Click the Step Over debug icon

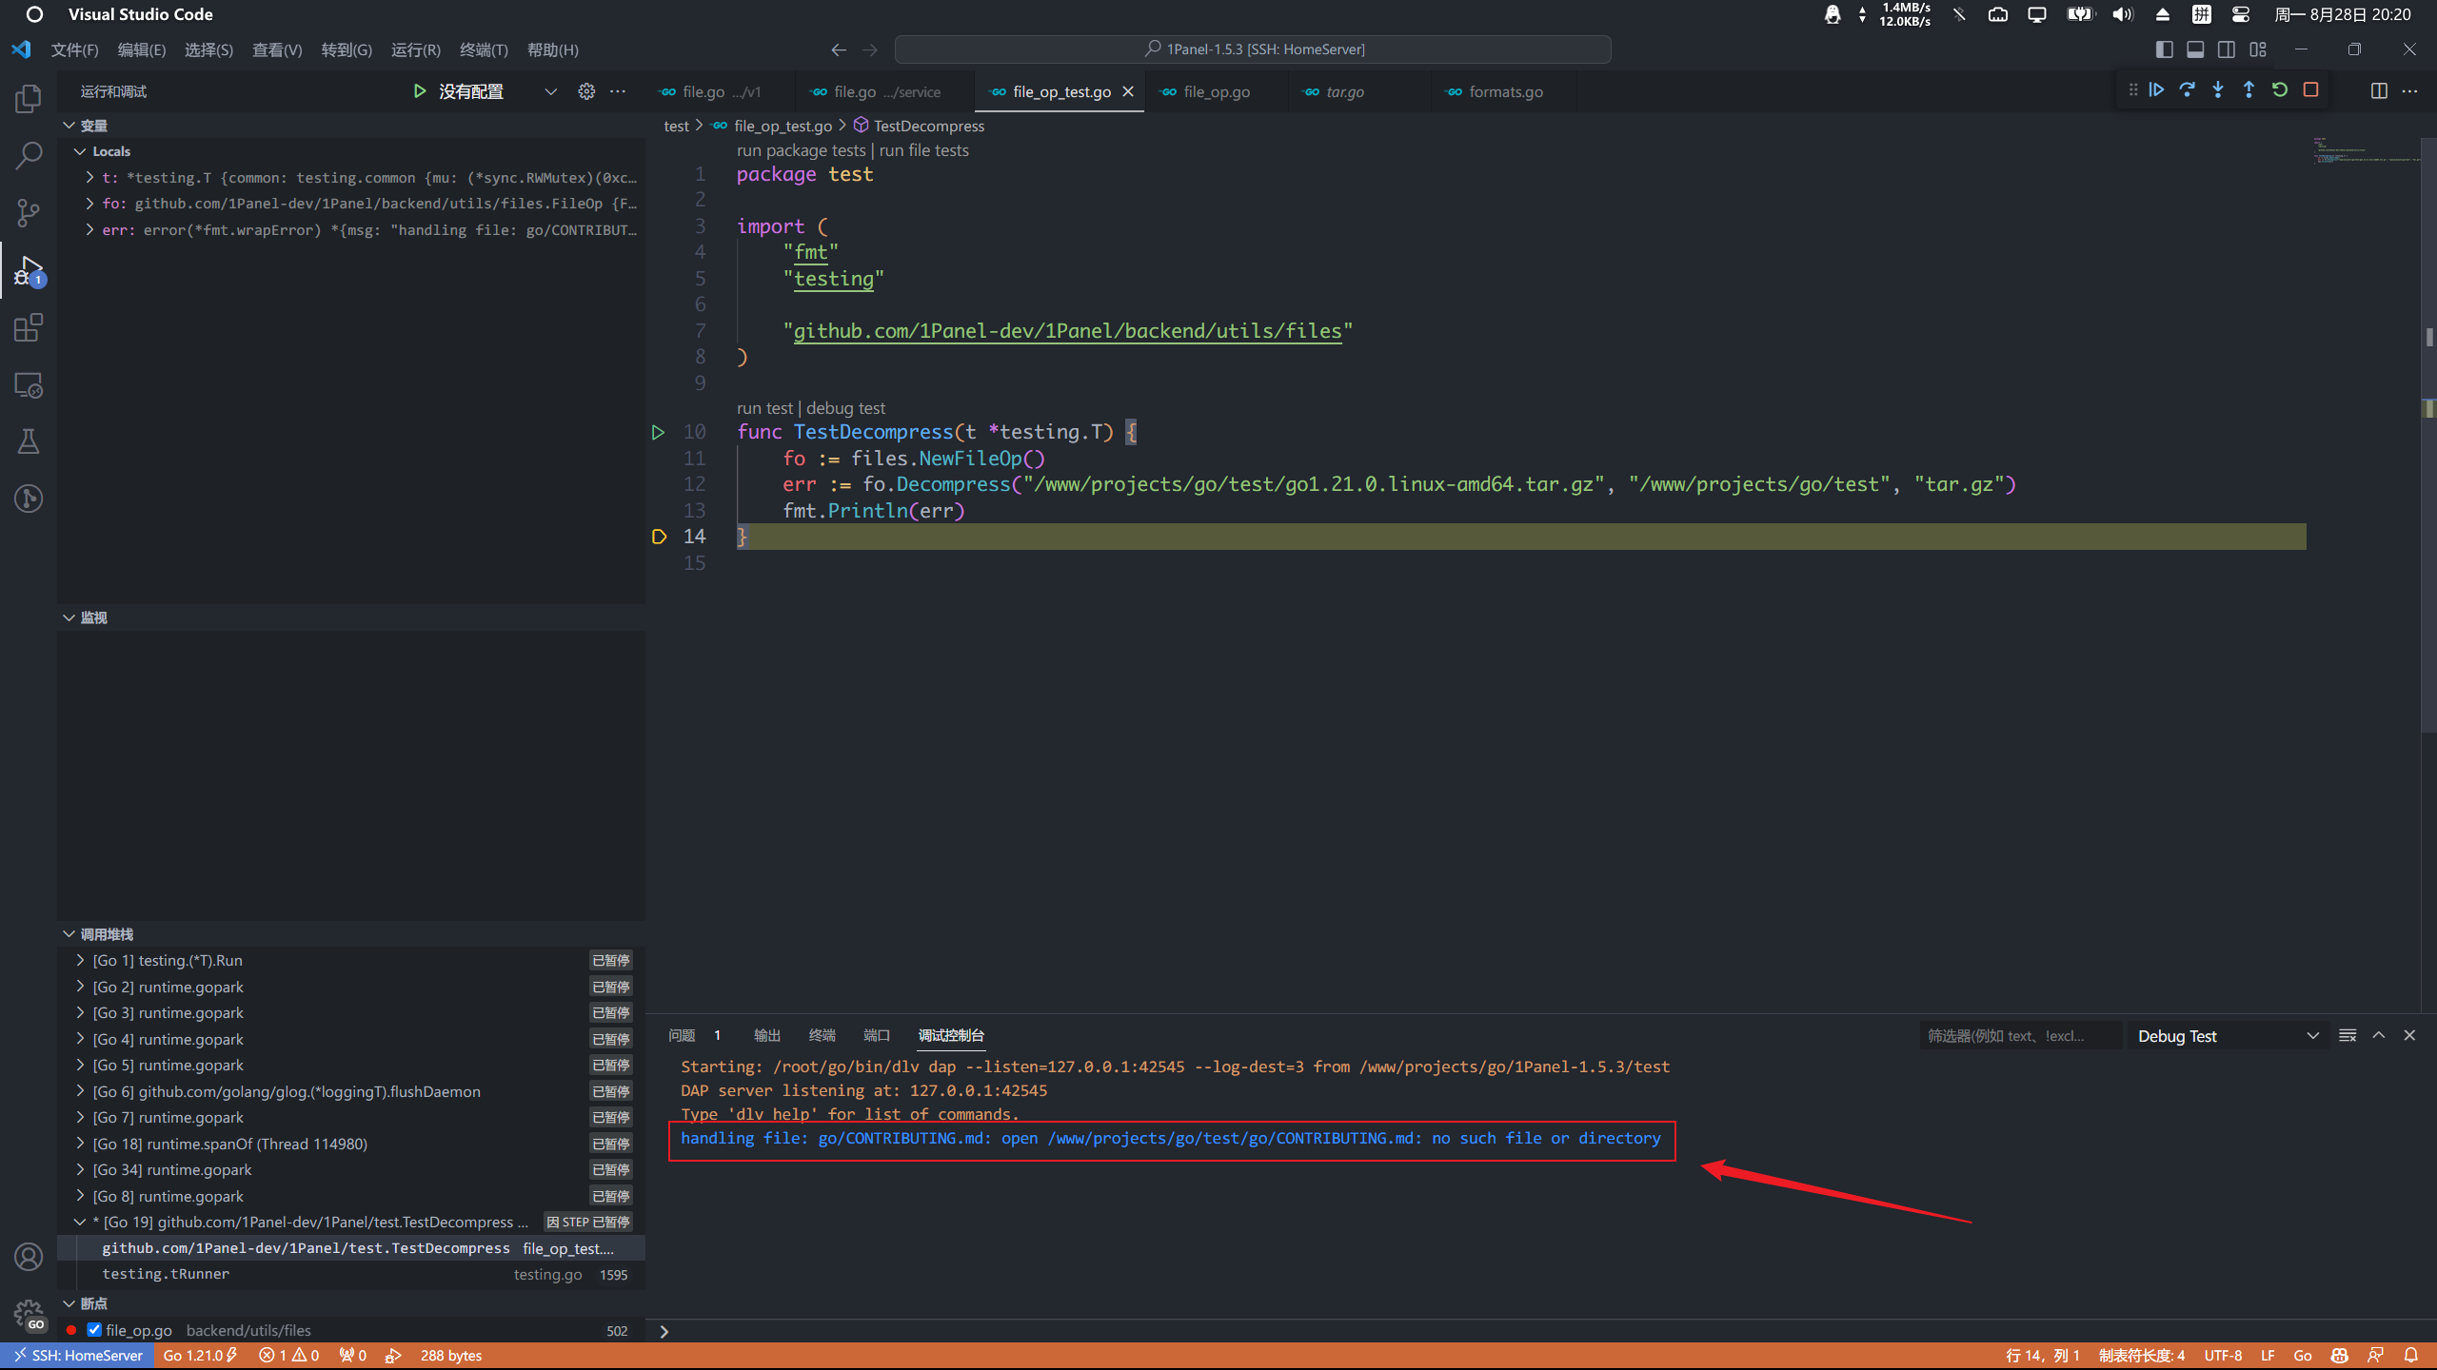coord(2188,89)
